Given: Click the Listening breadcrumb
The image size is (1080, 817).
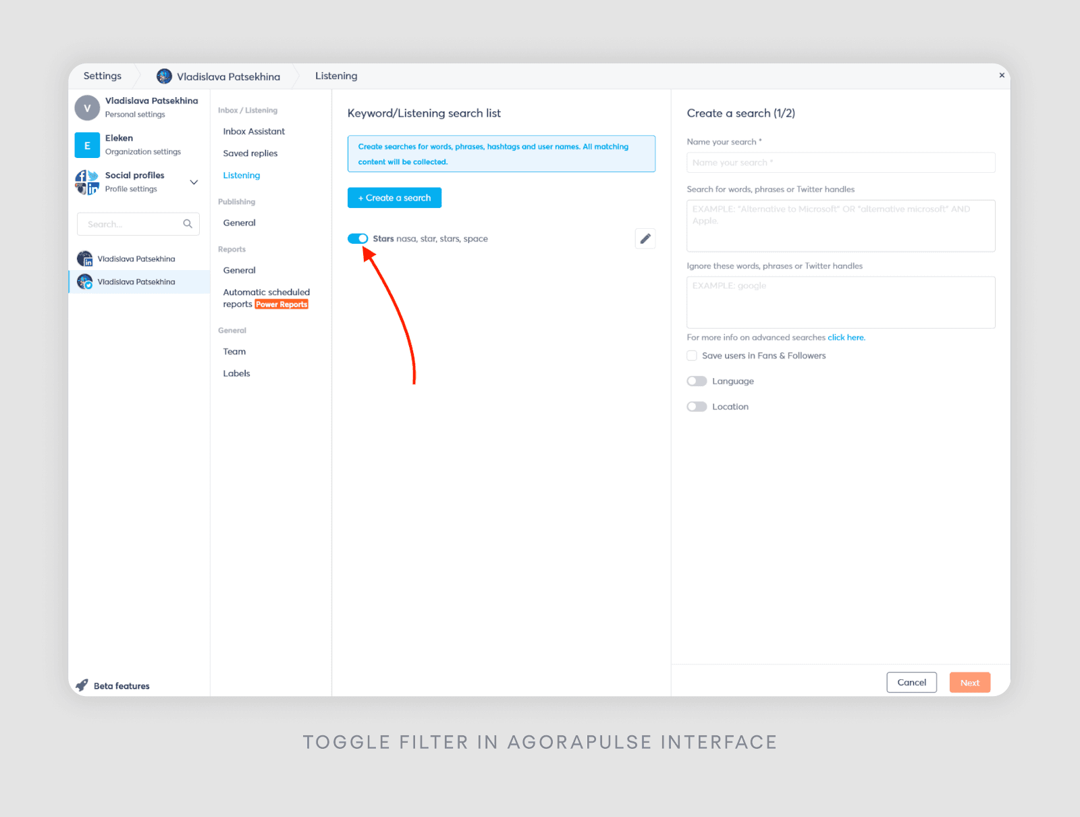Looking at the screenshot, I should pos(336,76).
